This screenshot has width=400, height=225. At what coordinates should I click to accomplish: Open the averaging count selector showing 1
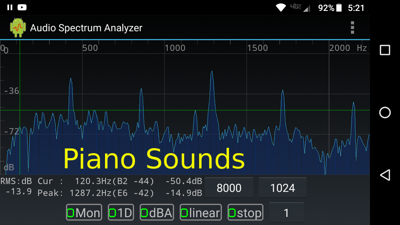point(287,212)
